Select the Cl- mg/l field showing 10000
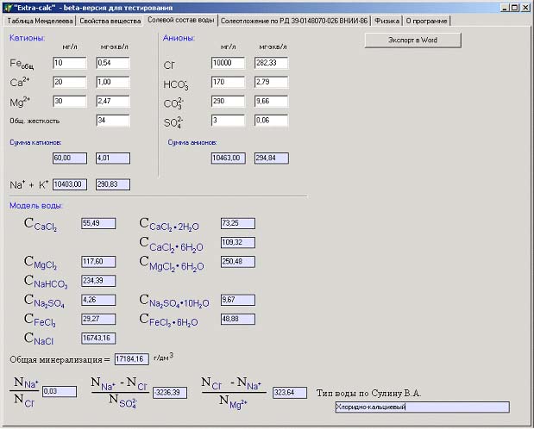 click(229, 63)
